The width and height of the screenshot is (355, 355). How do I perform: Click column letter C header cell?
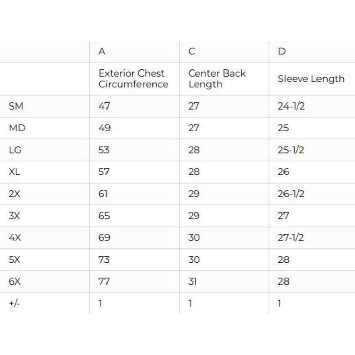click(x=192, y=52)
